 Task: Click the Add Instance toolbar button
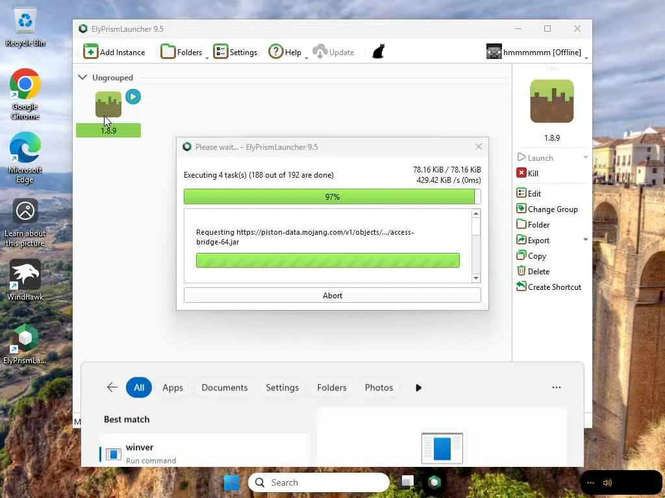(x=114, y=52)
